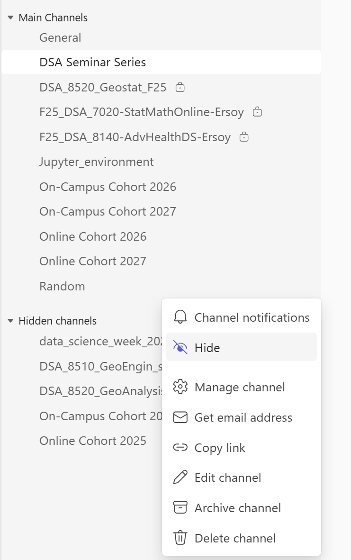Choose Archive channel option

pos(242,508)
